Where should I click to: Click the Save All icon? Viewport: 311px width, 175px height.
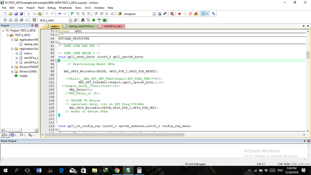(21, 14)
